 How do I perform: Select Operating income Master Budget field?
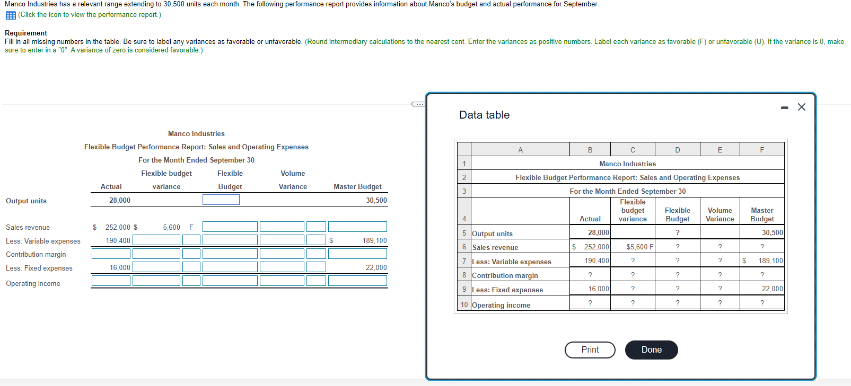357,281
